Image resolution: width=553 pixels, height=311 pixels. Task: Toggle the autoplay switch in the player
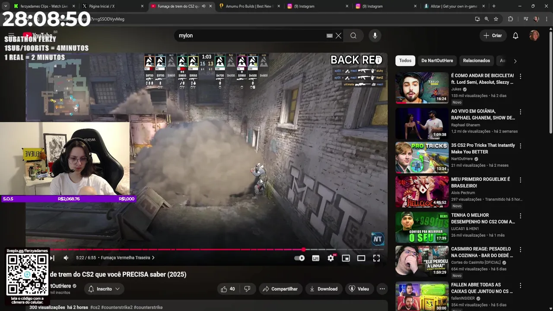pos(299,258)
